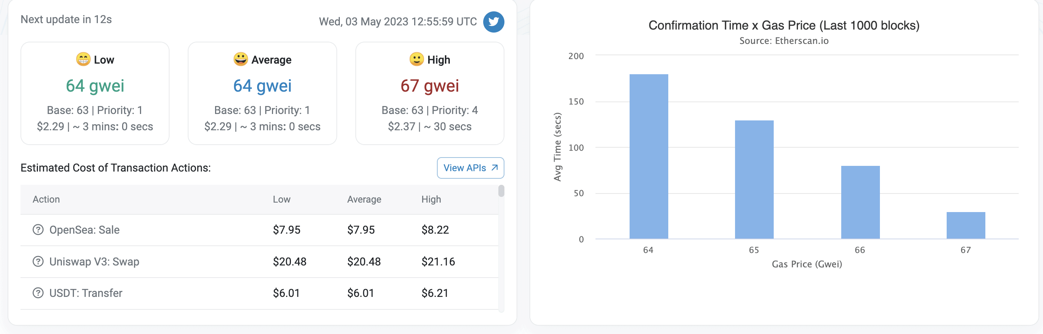
Task: Click the View APIs external arrow icon
Action: (494, 167)
